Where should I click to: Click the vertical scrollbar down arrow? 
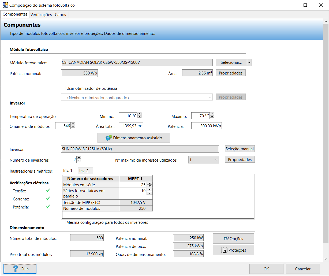[x=326, y=259]
